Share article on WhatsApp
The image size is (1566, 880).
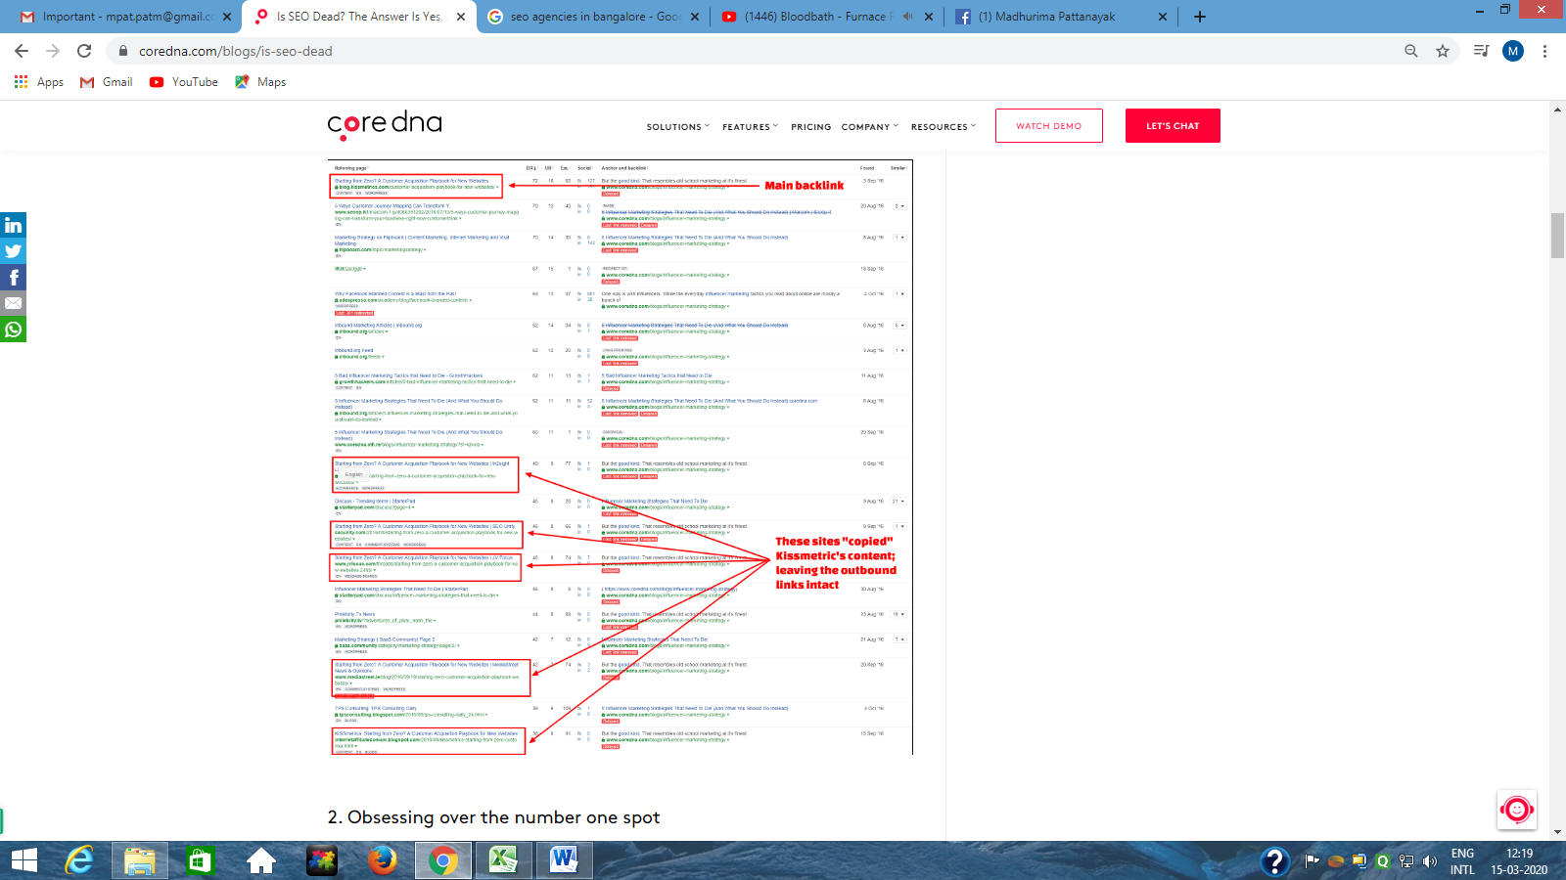[13, 330]
